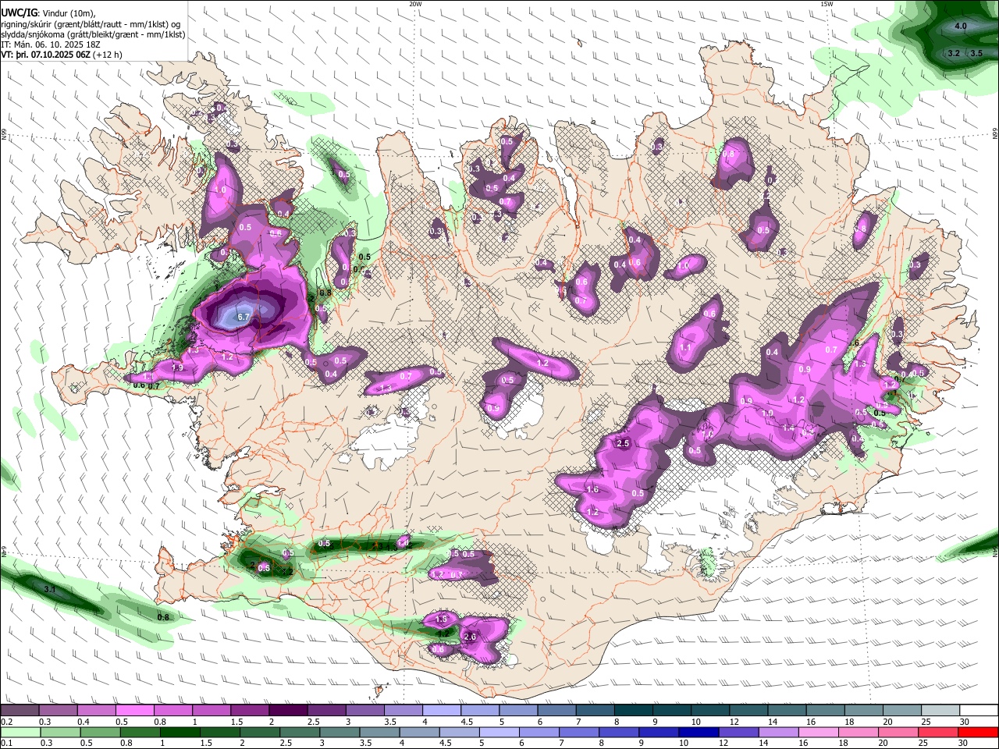Viewport: 999px width, 749px height.
Task: Click the 3.2 value on the map
Action: tap(953, 53)
